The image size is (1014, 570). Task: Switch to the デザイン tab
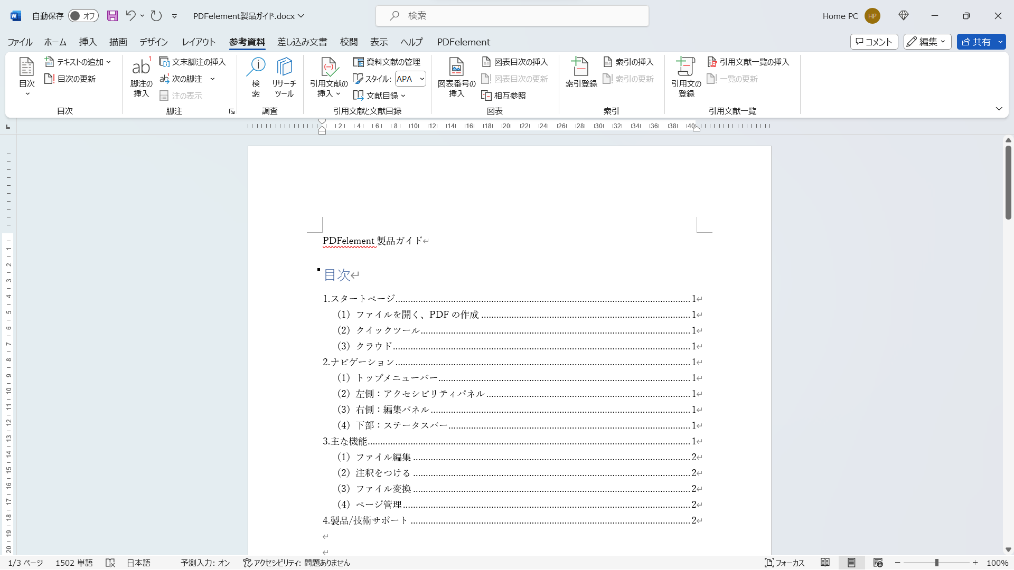click(154, 42)
